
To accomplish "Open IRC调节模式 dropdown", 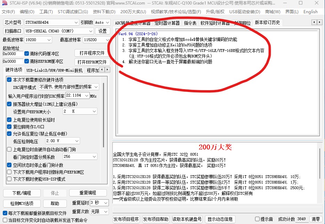I will pos(69,87).
